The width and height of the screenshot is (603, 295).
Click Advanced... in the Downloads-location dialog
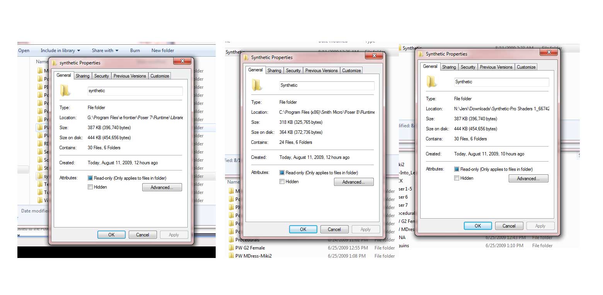coord(528,179)
